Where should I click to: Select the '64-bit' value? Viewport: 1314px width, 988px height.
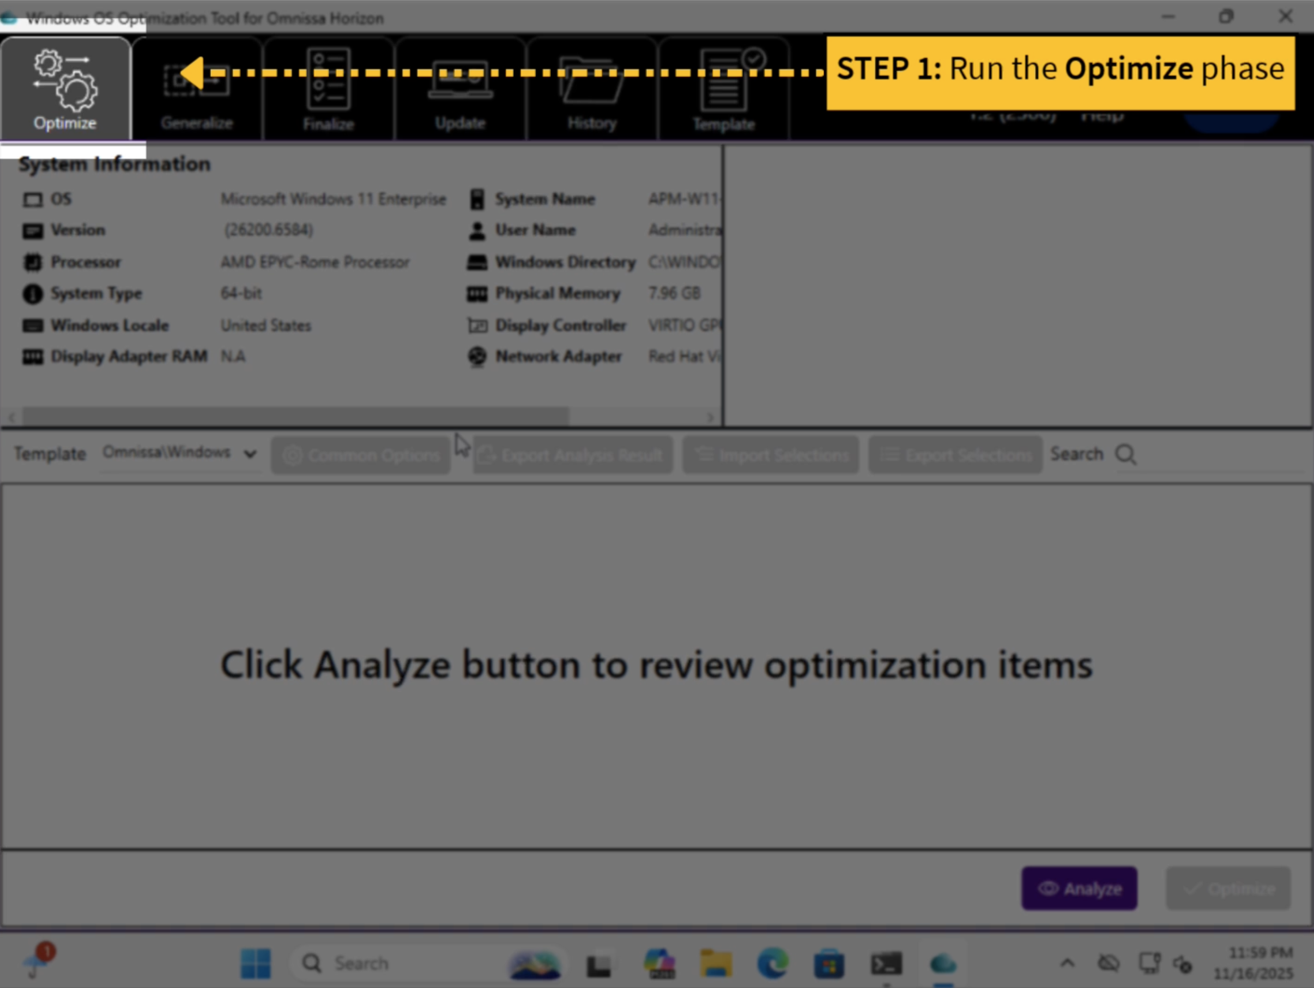point(241,294)
